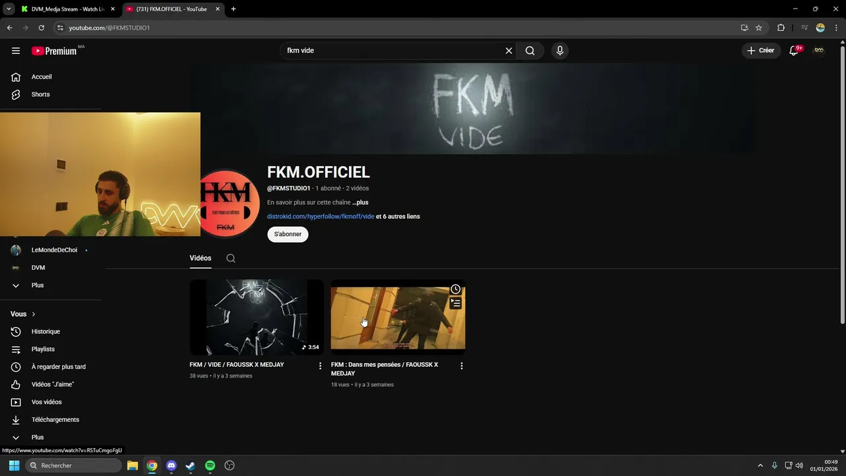Open Chrome profile avatar
The height and width of the screenshot is (476, 846).
coord(820,28)
